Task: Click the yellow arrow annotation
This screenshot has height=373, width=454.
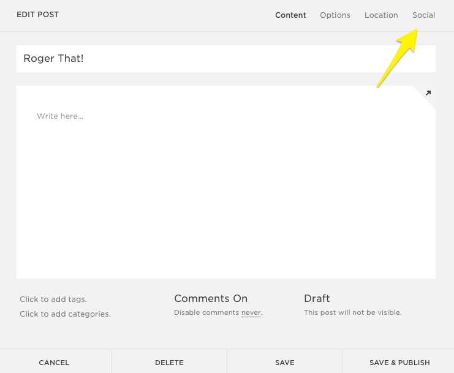Action: click(397, 58)
